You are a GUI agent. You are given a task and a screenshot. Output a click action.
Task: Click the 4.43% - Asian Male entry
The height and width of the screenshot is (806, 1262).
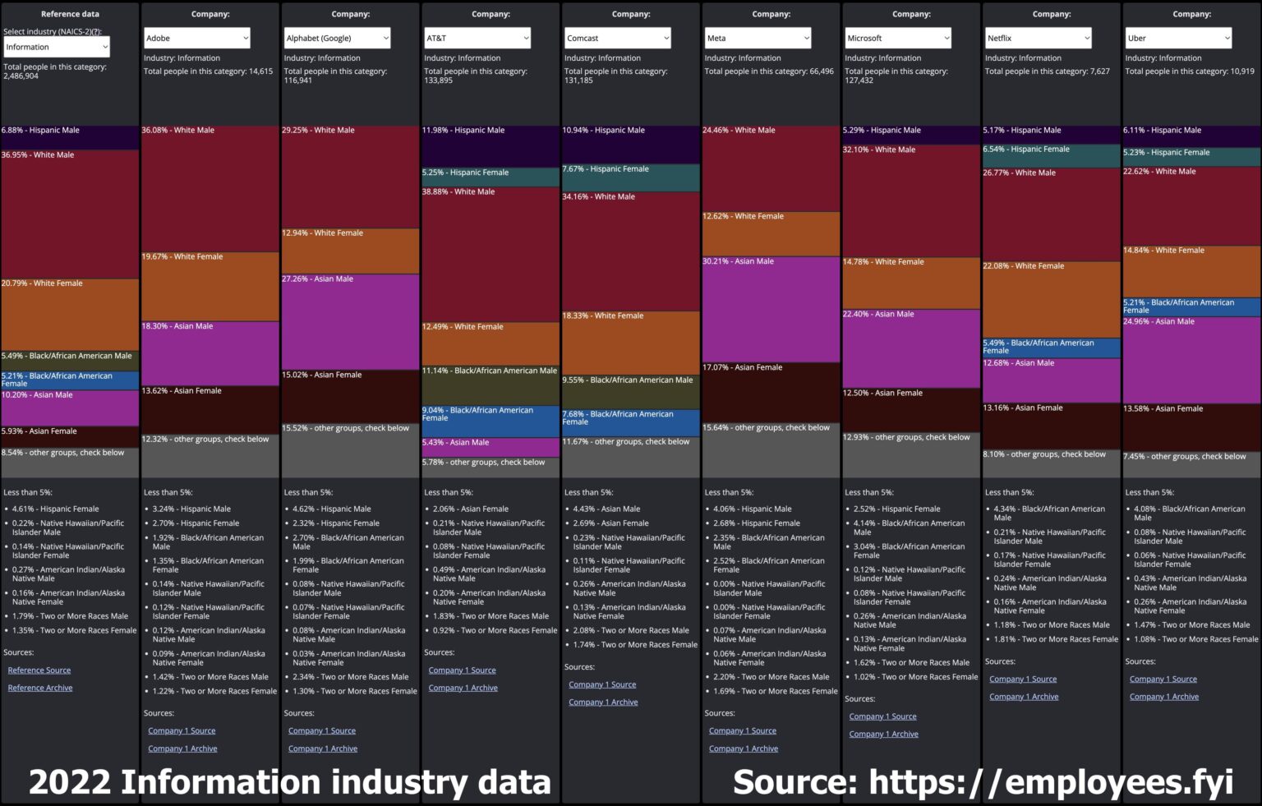[607, 509]
